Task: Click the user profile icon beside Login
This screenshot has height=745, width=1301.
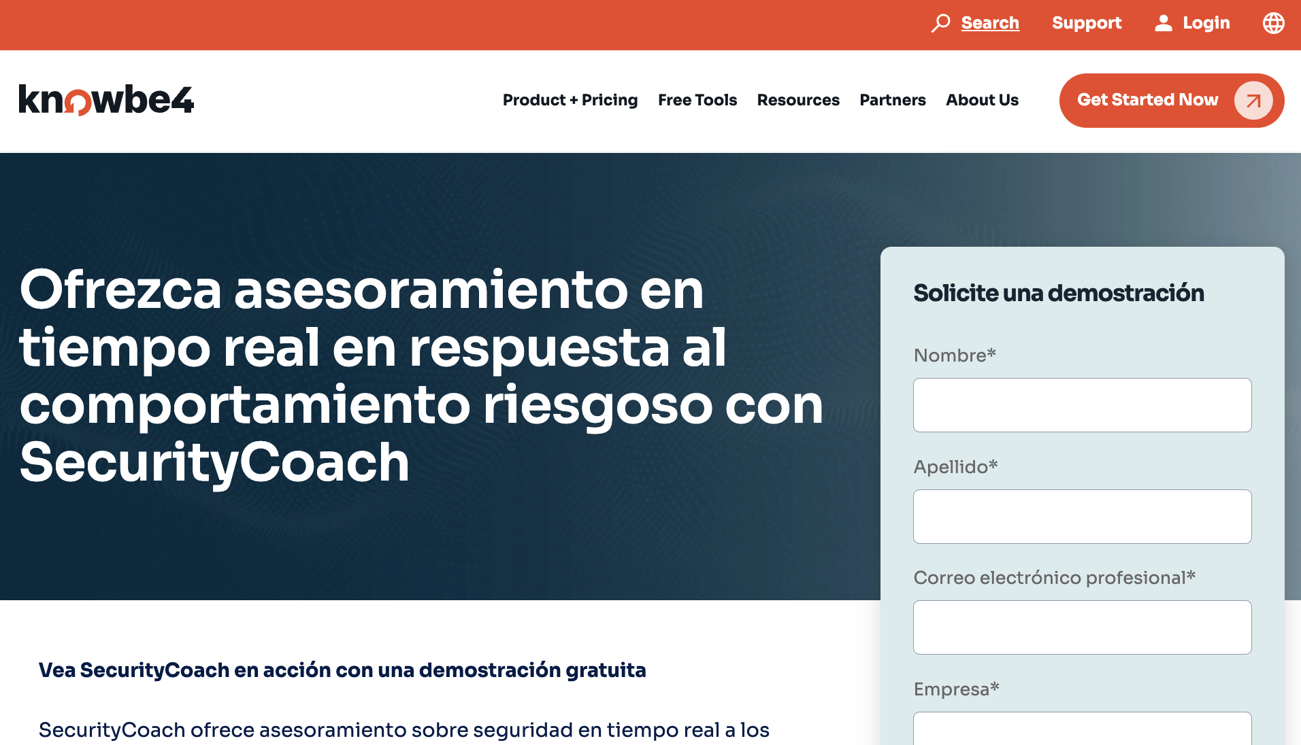Action: (1164, 23)
